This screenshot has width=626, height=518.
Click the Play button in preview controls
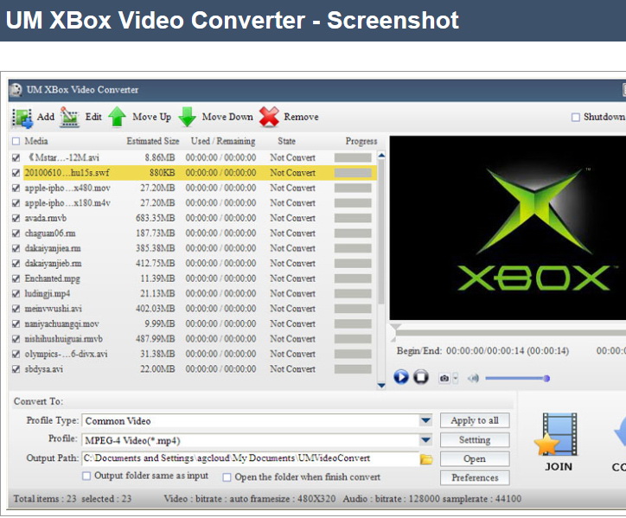tap(401, 377)
